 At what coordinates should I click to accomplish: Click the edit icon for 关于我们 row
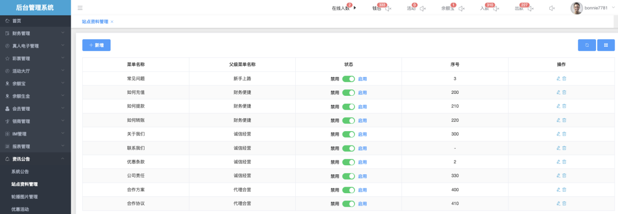coord(558,134)
